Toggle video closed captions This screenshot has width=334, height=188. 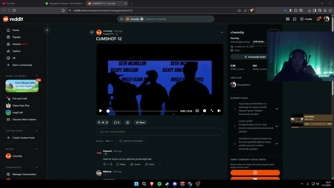tap(197, 111)
